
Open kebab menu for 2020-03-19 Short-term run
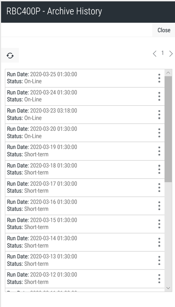[x=159, y=151]
